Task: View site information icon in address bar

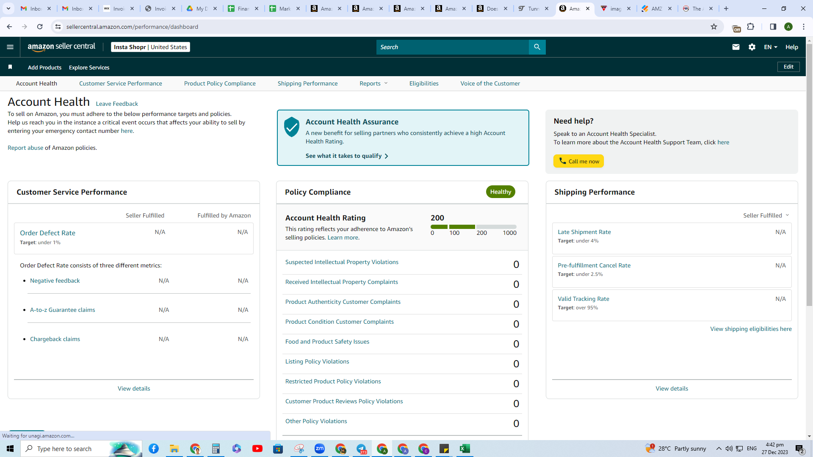Action: coord(58,27)
